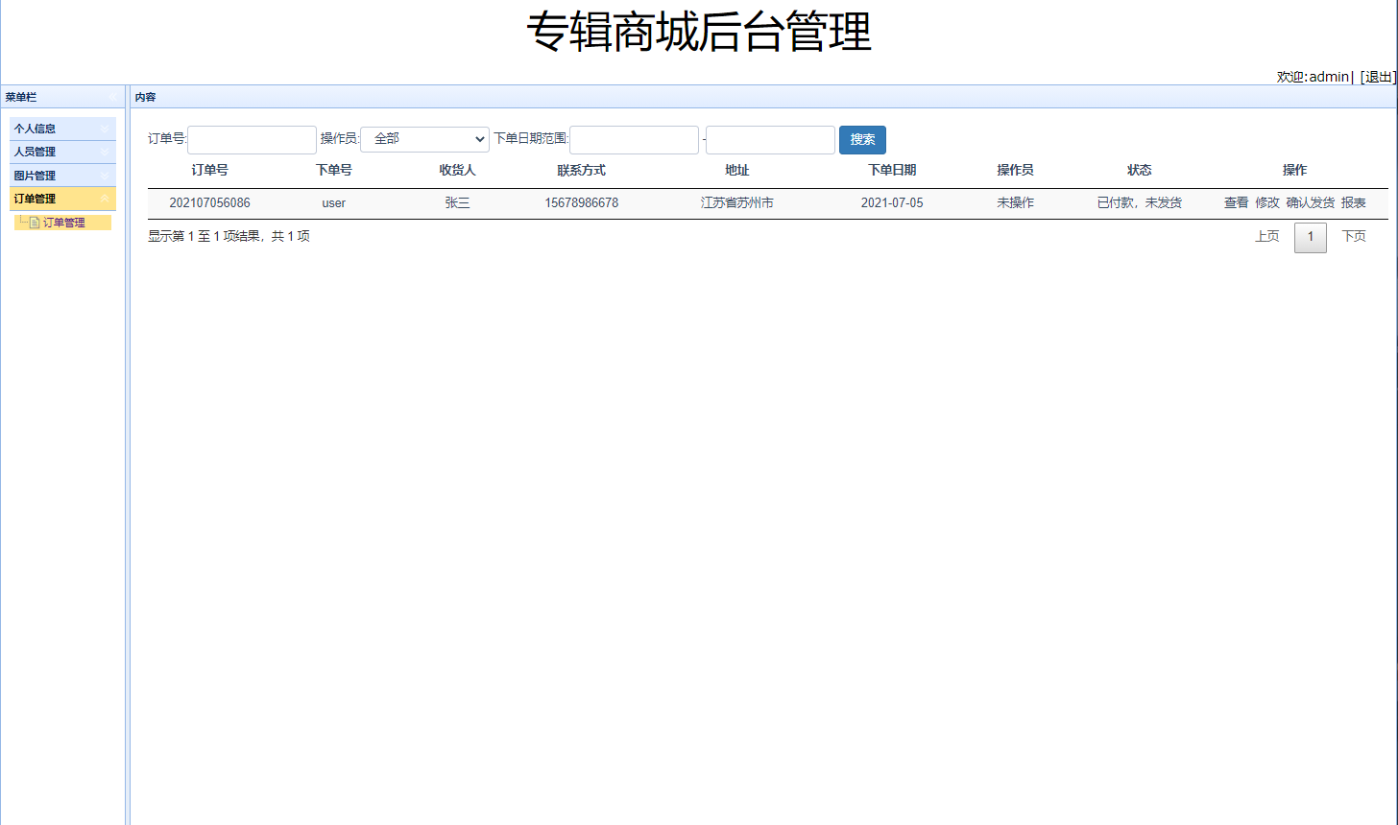1398x825 pixels.
Task: Click inside the 订单号 search input field
Action: [x=252, y=139]
